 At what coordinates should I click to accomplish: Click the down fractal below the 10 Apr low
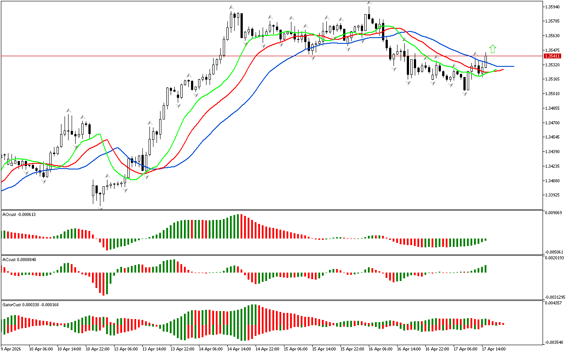(44, 181)
